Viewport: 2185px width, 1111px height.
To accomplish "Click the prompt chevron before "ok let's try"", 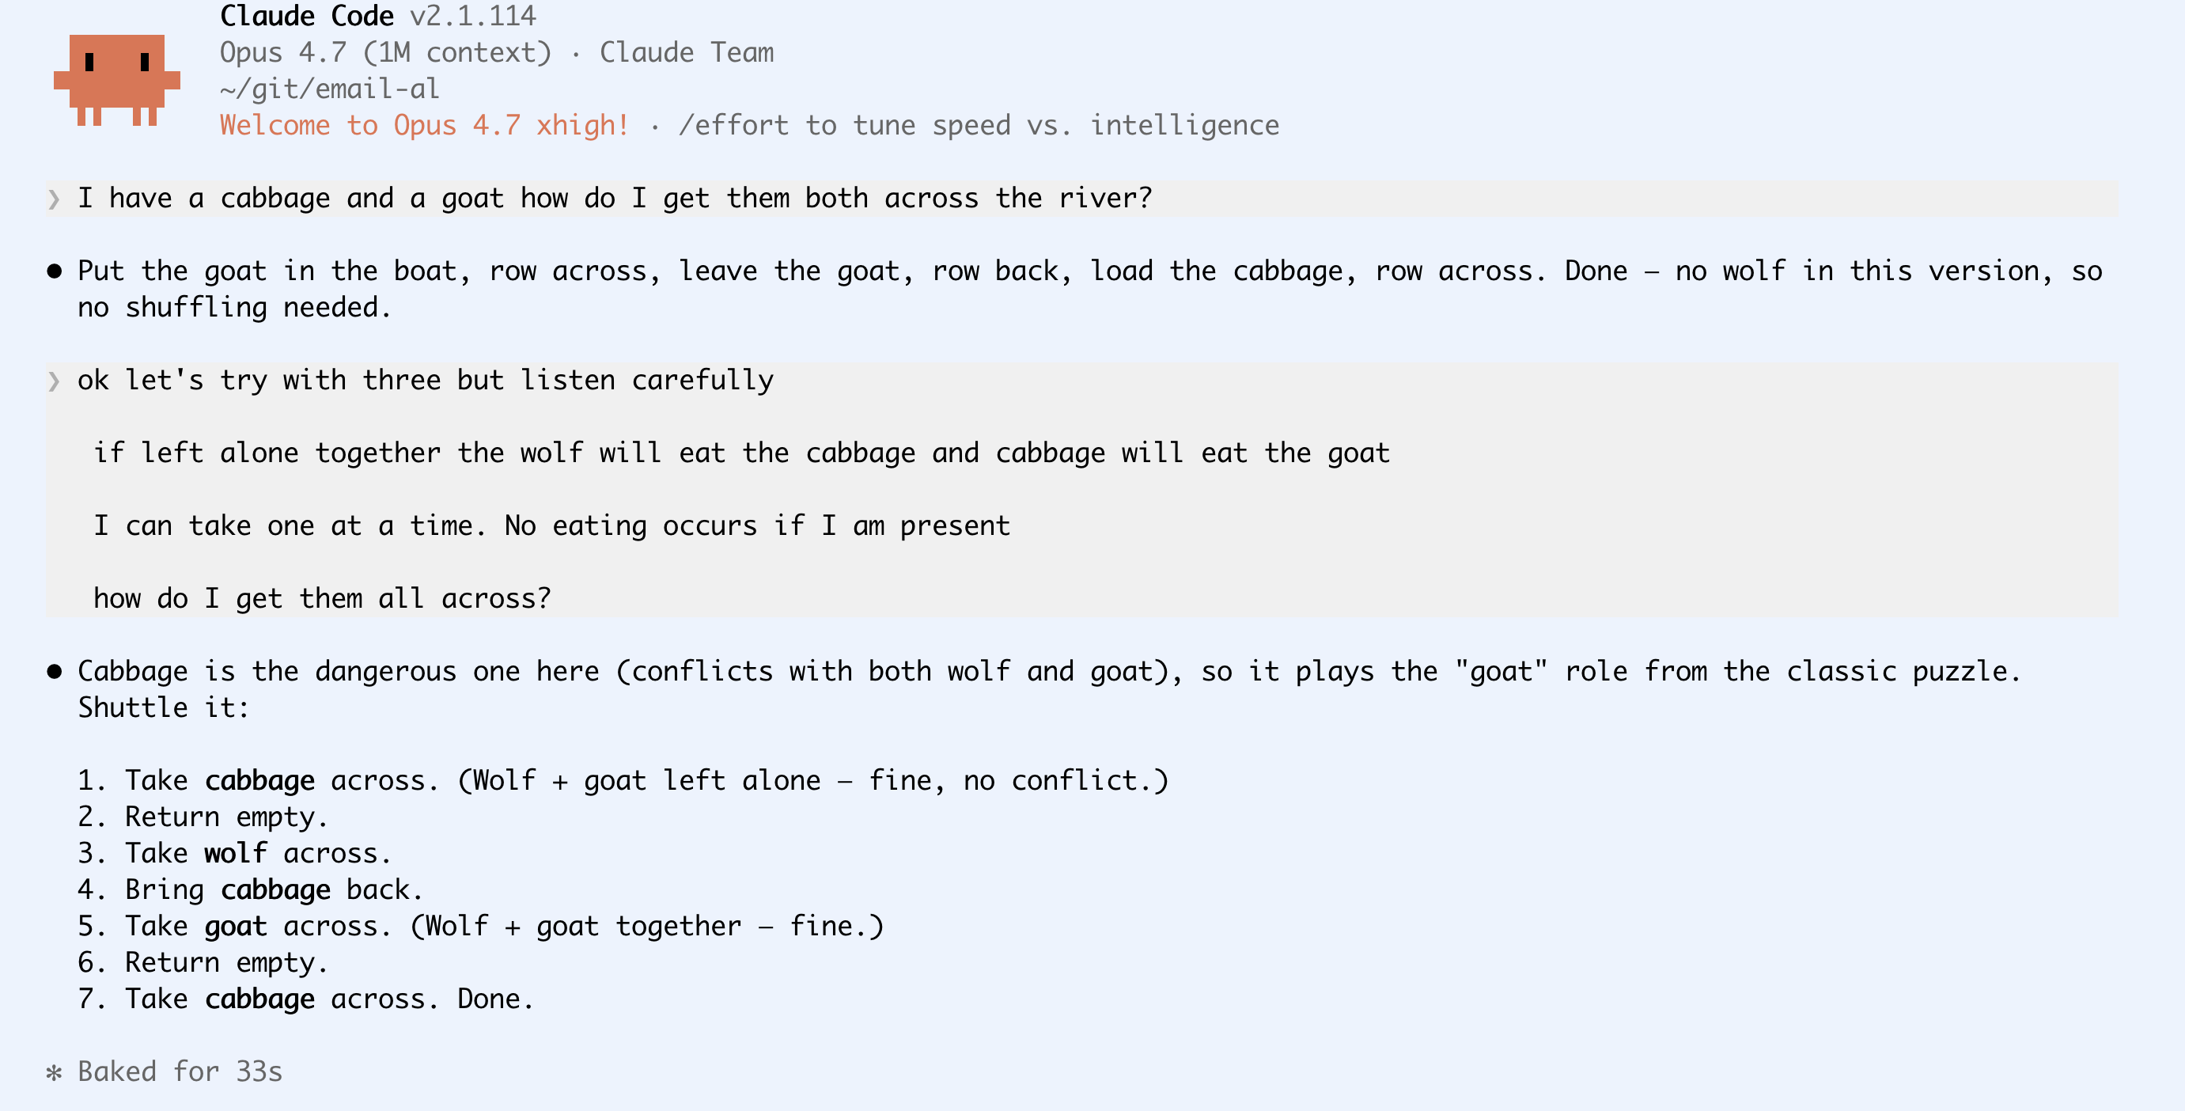I will (x=55, y=381).
